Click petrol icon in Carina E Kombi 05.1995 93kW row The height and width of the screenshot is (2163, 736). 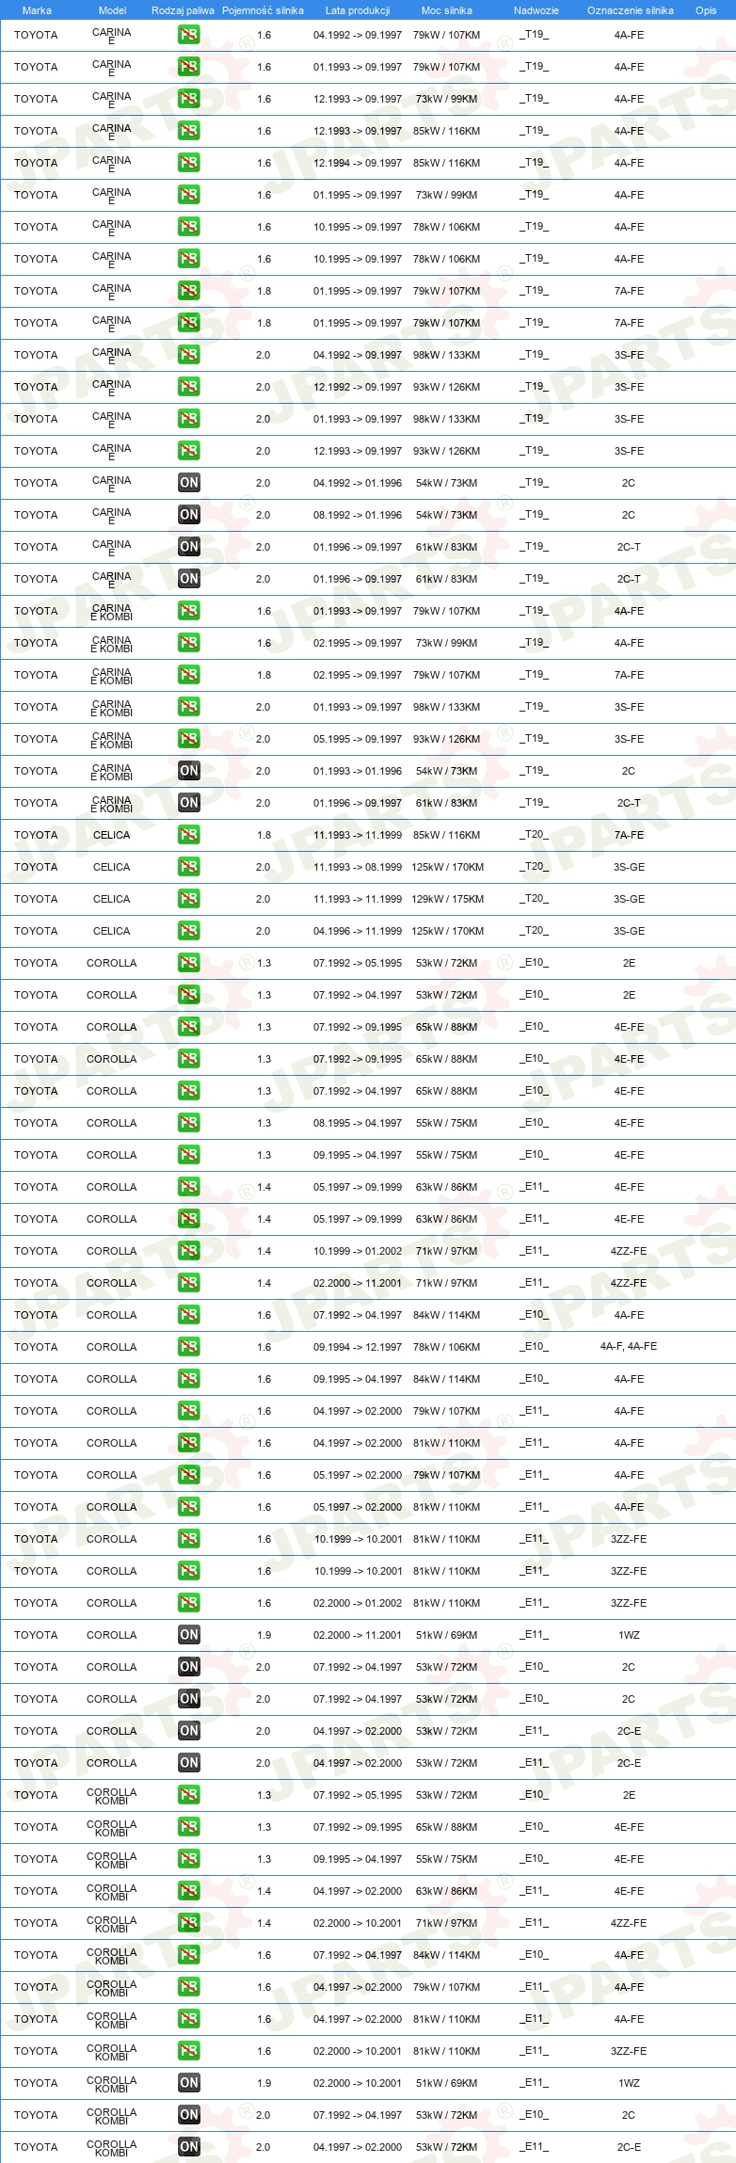click(x=188, y=739)
